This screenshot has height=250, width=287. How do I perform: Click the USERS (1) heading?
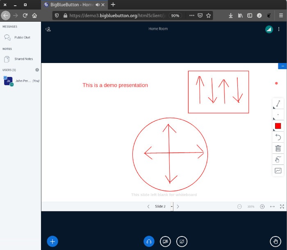[x=9, y=70]
